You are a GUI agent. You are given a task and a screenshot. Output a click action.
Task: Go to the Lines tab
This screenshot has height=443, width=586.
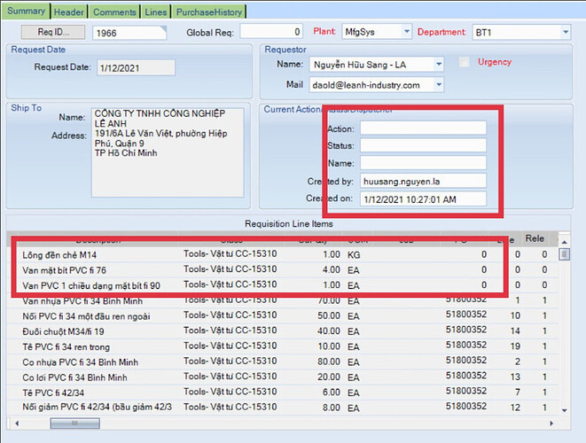(156, 12)
